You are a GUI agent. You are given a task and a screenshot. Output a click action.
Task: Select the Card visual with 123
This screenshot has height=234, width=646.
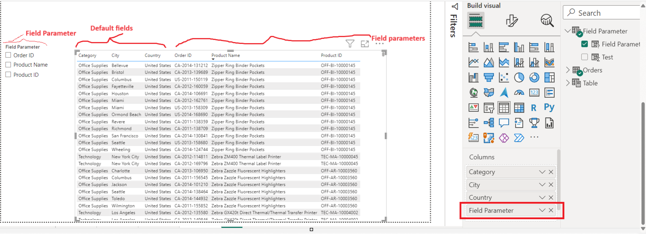coord(534,93)
